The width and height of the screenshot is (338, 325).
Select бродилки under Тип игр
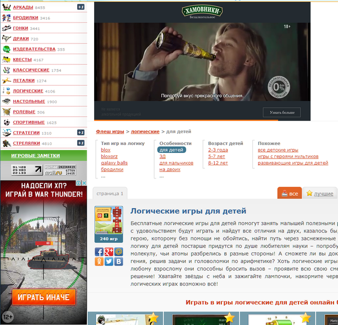point(112,169)
